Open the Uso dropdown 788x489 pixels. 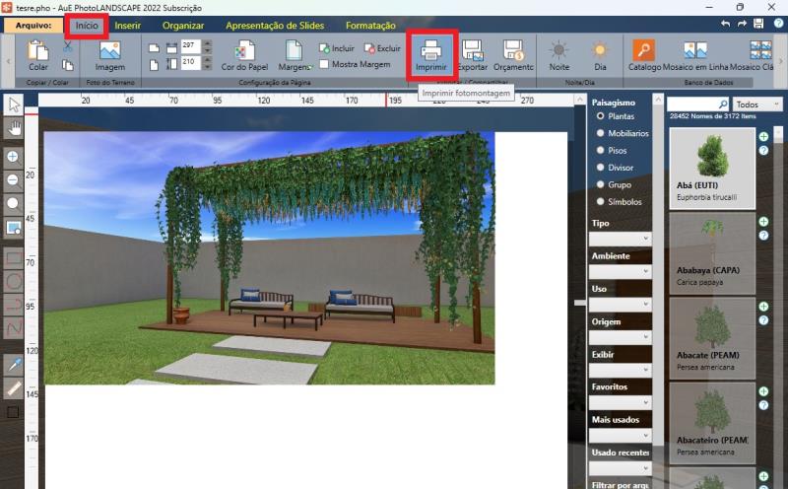click(x=621, y=305)
